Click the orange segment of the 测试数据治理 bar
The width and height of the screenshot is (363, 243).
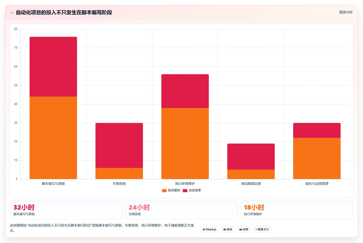coord(251,174)
